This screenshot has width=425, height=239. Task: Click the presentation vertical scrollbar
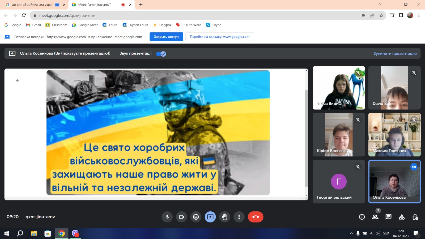point(306,133)
